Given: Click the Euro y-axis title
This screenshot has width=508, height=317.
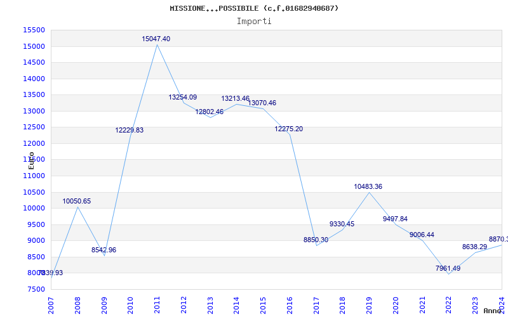Looking at the screenshot, I should pos(31,161).
